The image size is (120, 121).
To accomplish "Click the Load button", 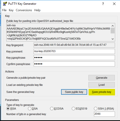I will pos(101,85).
